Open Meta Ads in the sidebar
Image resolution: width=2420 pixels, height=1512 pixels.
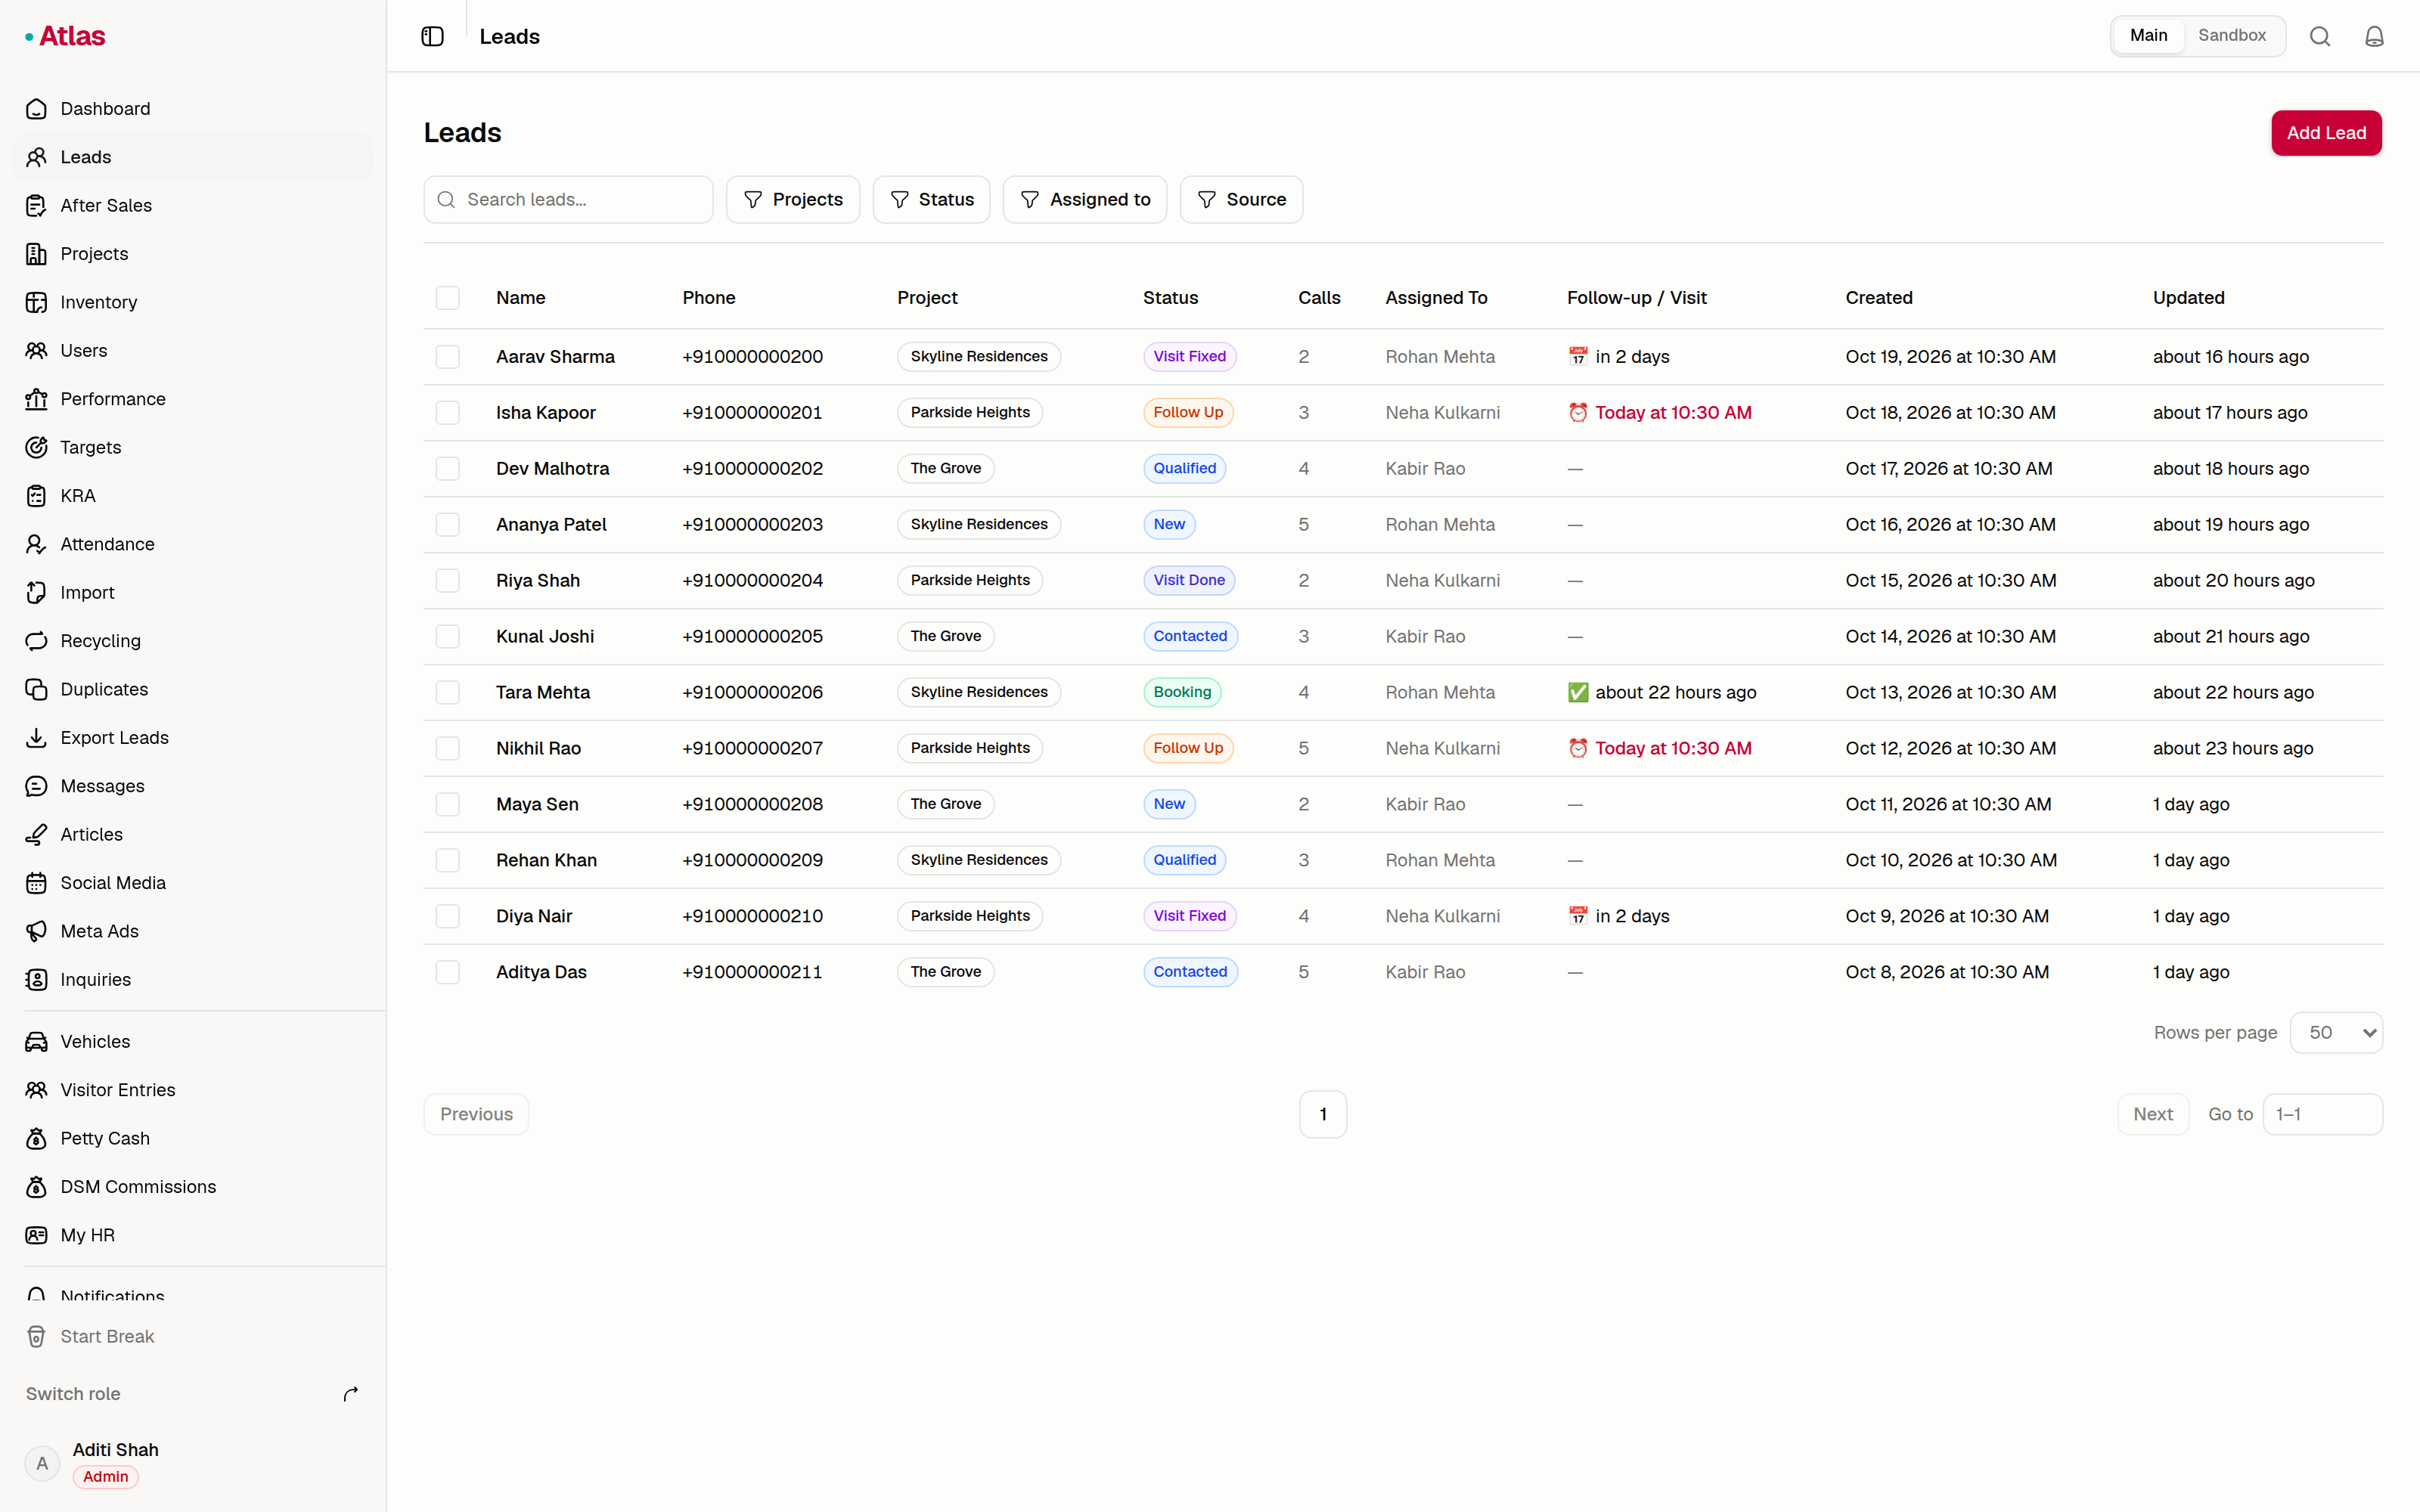pos(193,931)
